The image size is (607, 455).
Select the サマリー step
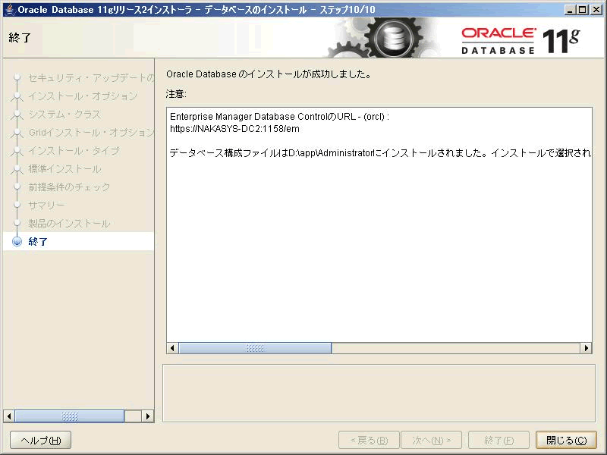point(46,206)
